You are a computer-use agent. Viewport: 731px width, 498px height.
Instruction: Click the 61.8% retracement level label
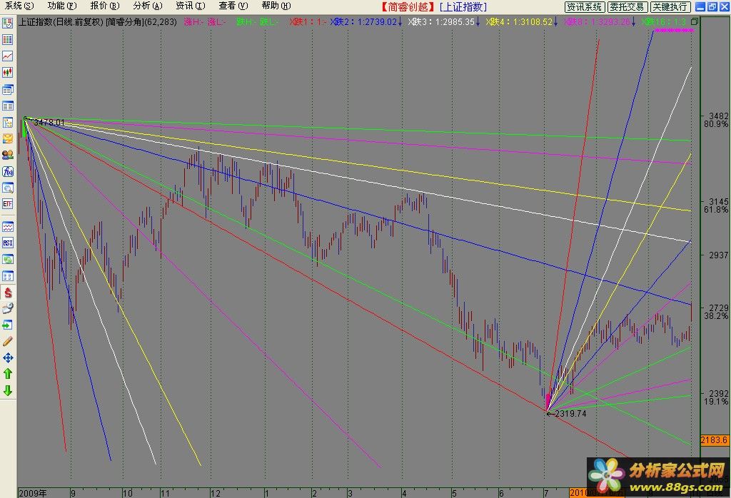(716, 210)
